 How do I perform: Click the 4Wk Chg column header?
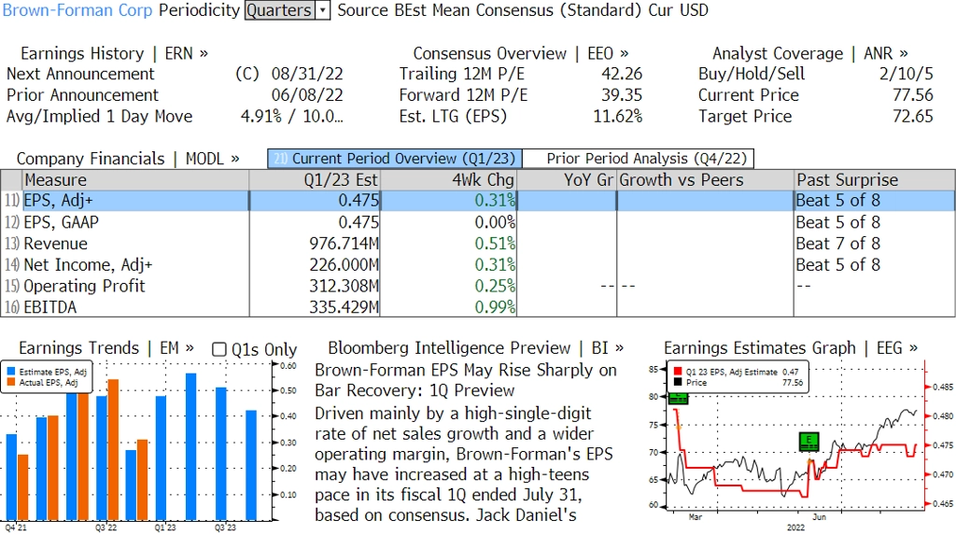click(448, 180)
